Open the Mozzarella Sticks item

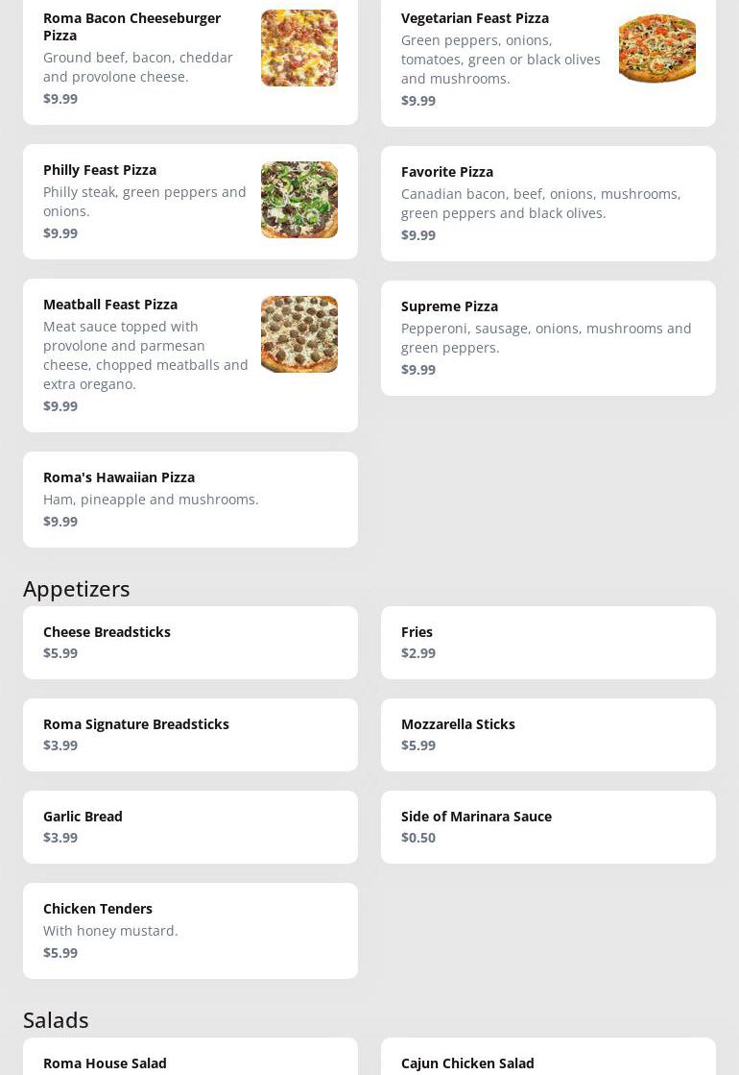[547, 734]
